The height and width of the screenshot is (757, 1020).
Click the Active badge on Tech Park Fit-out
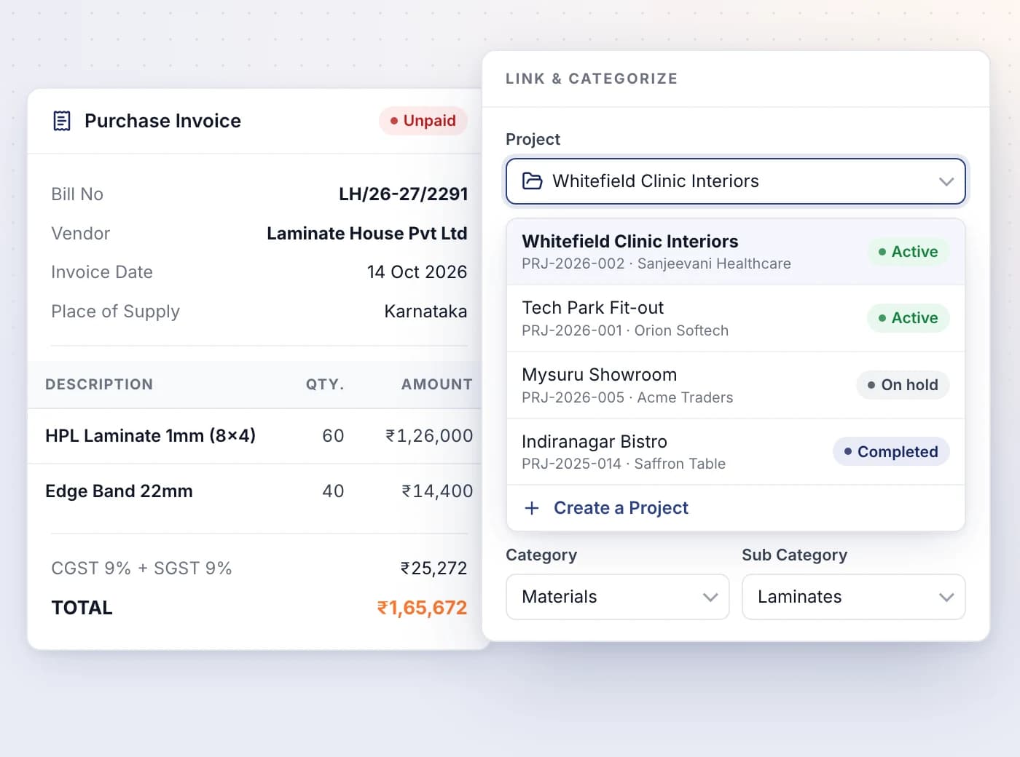(908, 318)
